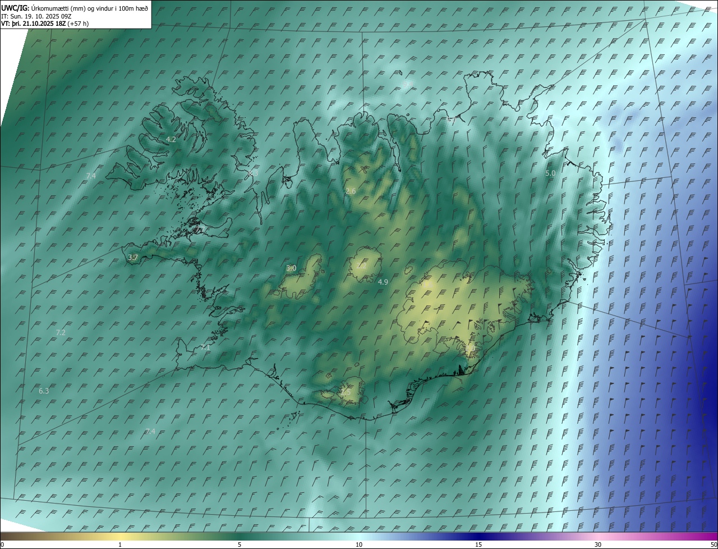Click the '15' tick label on the color scale
The width and height of the screenshot is (718, 549).
click(x=478, y=545)
